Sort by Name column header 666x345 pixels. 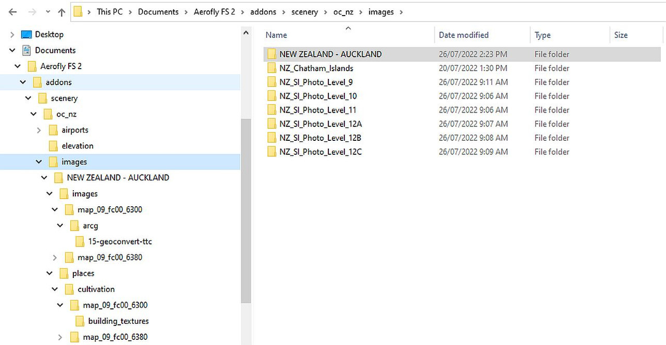[276, 35]
